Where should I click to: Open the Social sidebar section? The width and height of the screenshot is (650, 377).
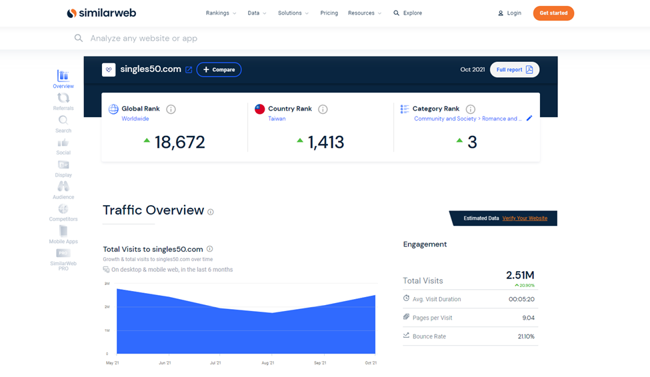tap(63, 143)
